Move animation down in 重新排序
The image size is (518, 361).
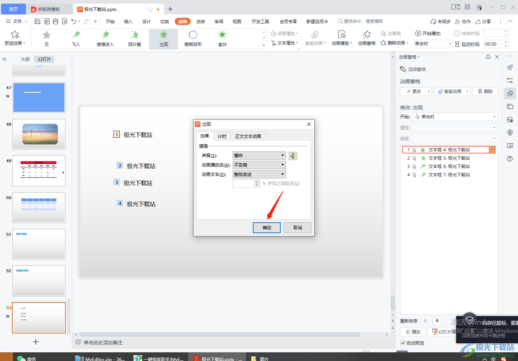(x=437, y=321)
